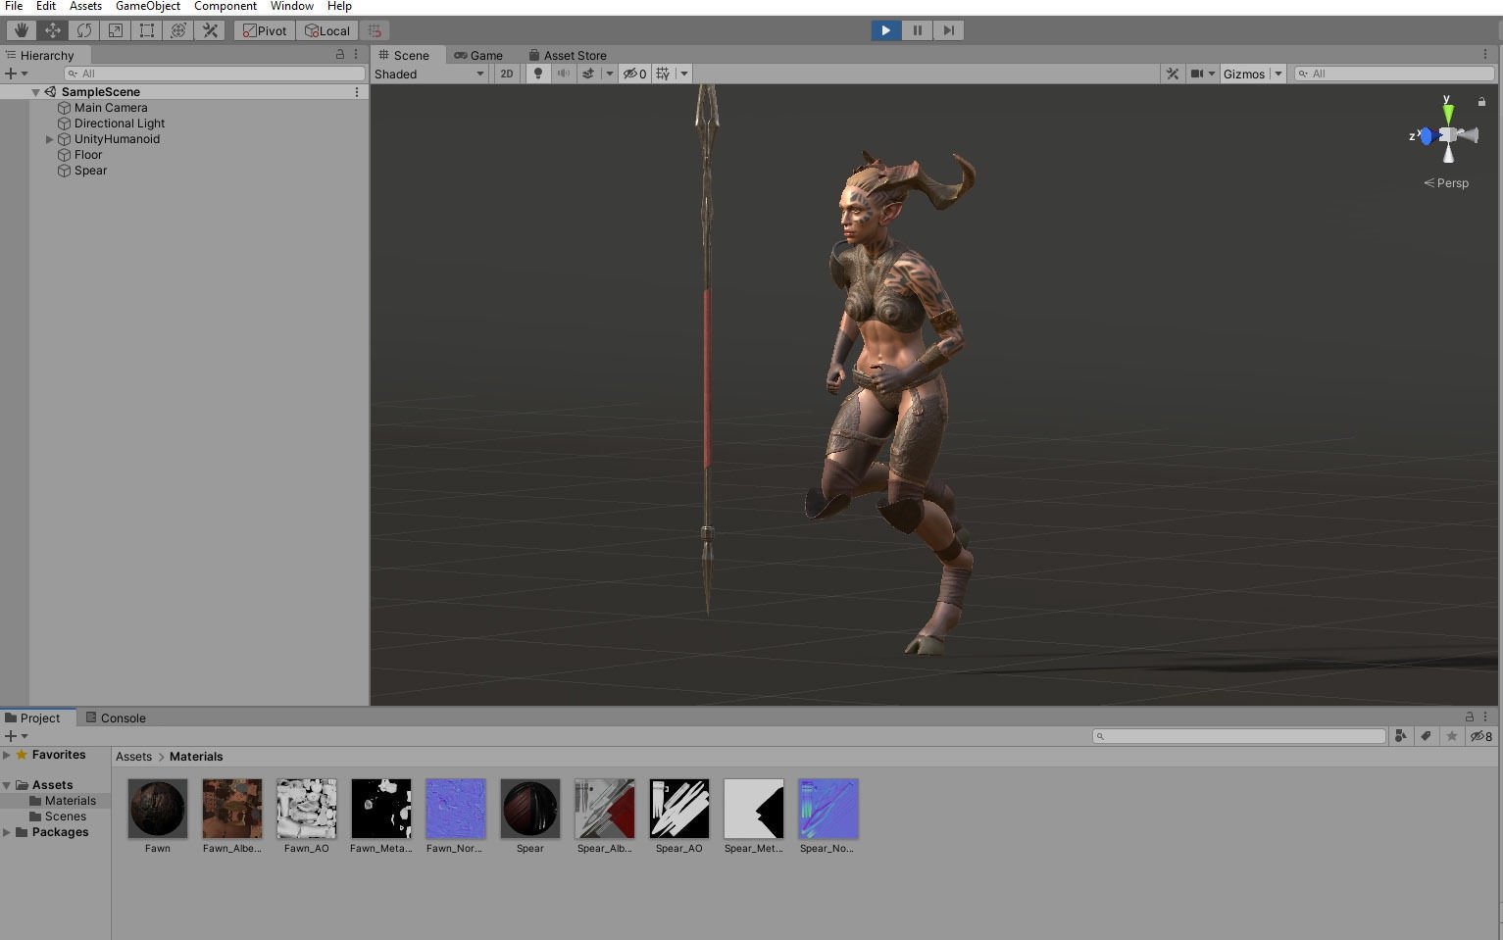Toggle scene lighting

(537, 74)
